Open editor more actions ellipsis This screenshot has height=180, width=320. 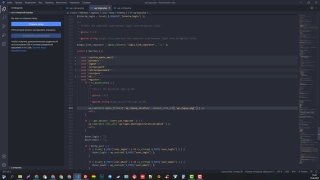316,8
